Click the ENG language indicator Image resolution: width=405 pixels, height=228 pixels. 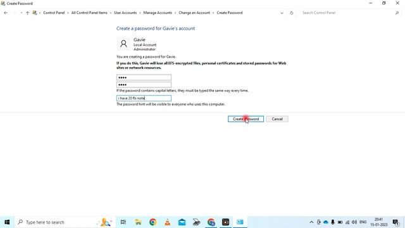(363, 222)
